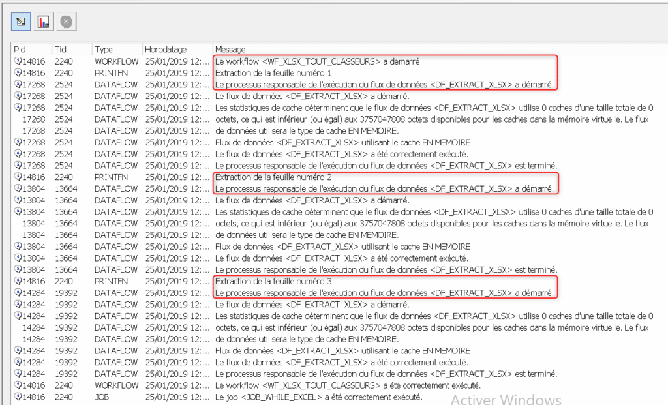Screen dimensions: 668x405
Task: Click info icon on the JOB row
Action: tap(18, 397)
